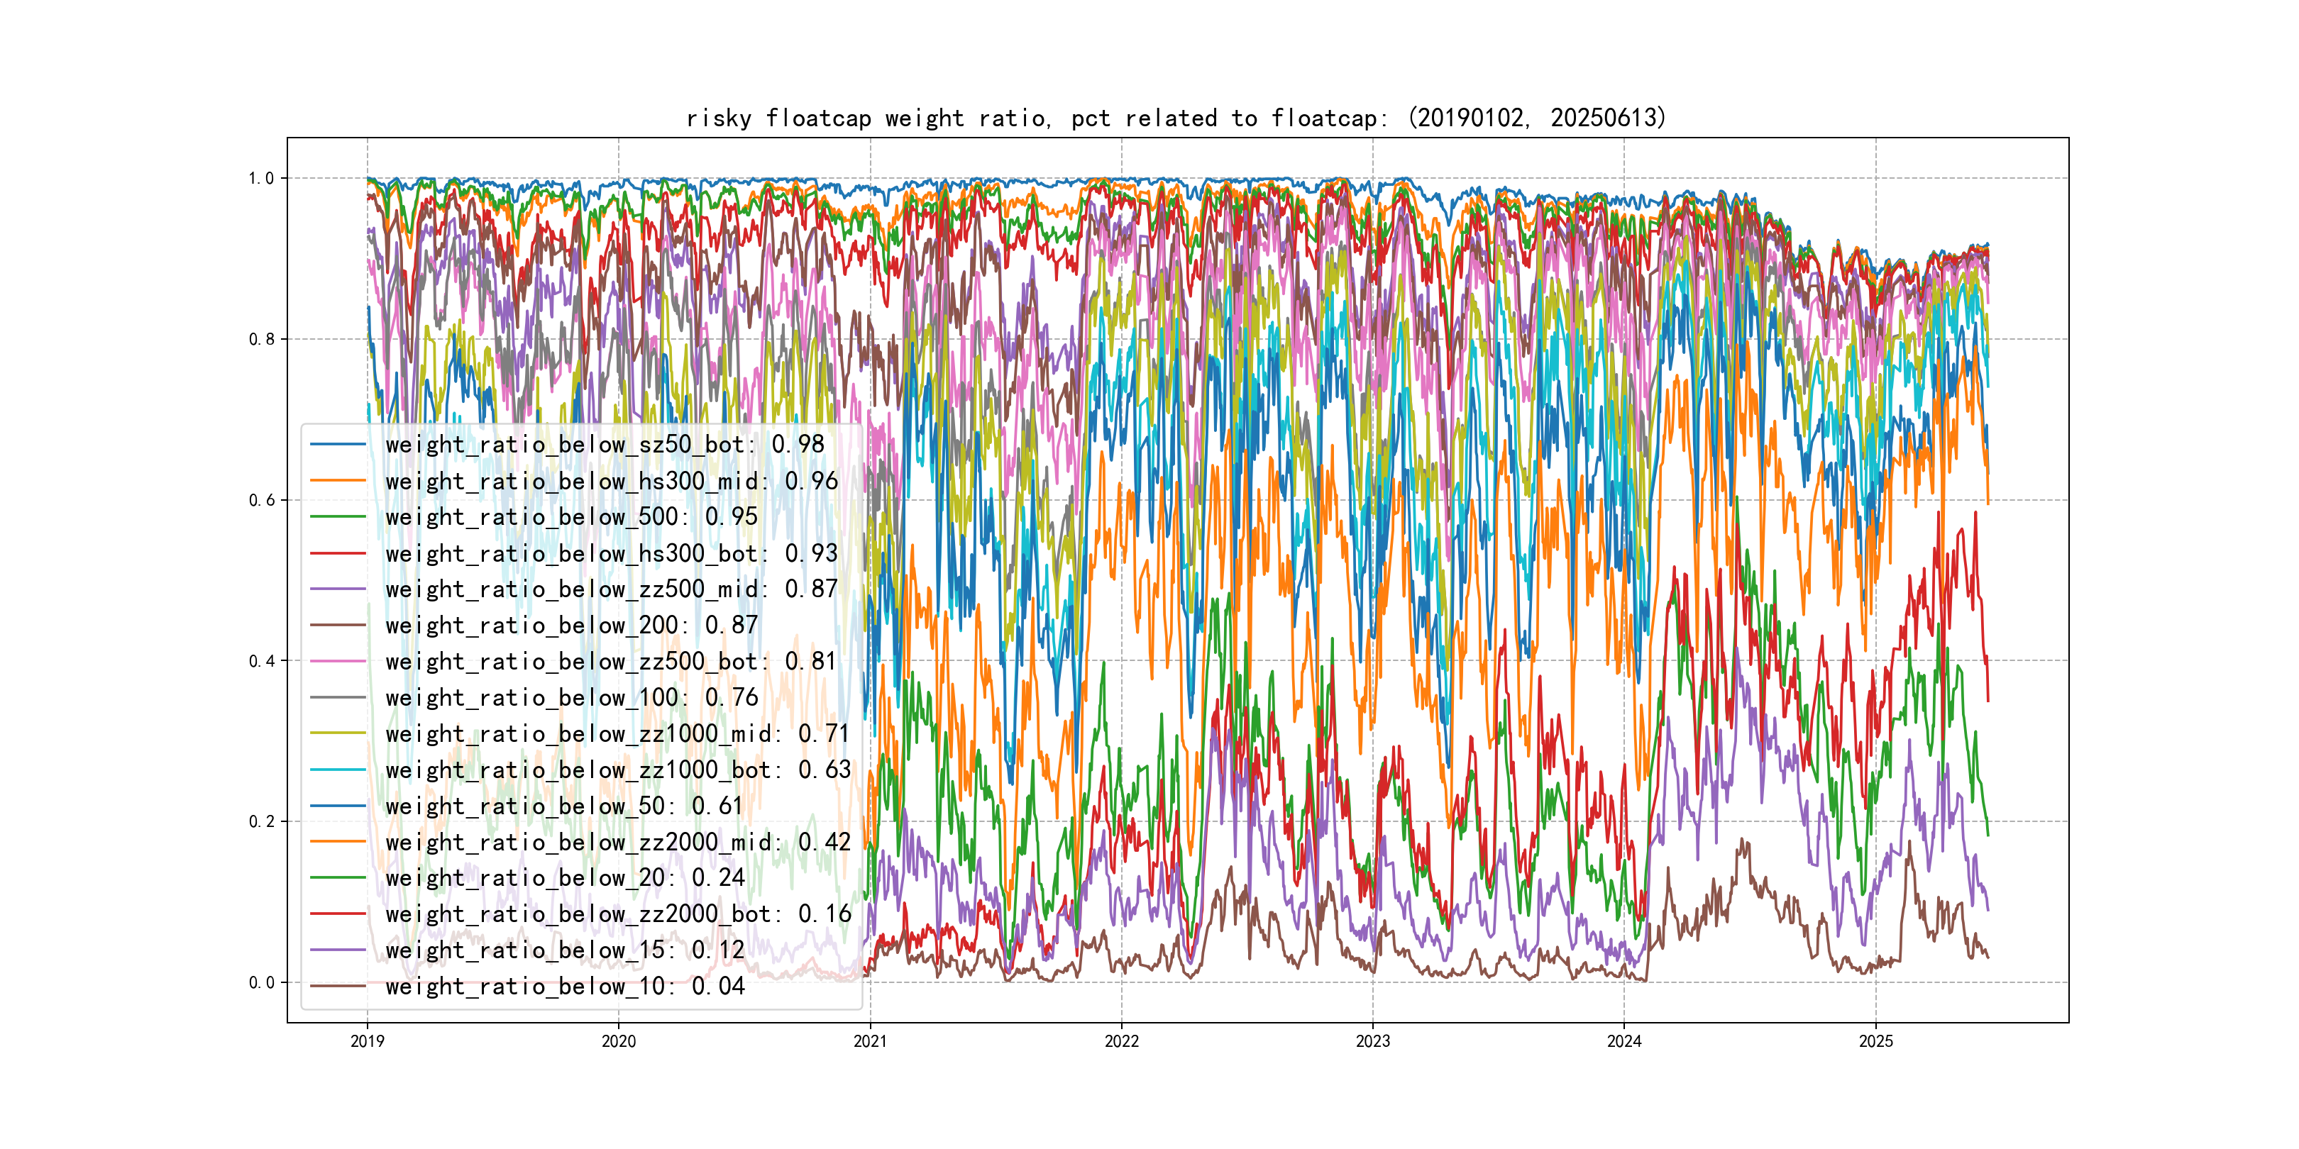The image size is (2299, 1149).
Task: Click legend entry weight_ratio_below_200
Action: [x=571, y=626]
